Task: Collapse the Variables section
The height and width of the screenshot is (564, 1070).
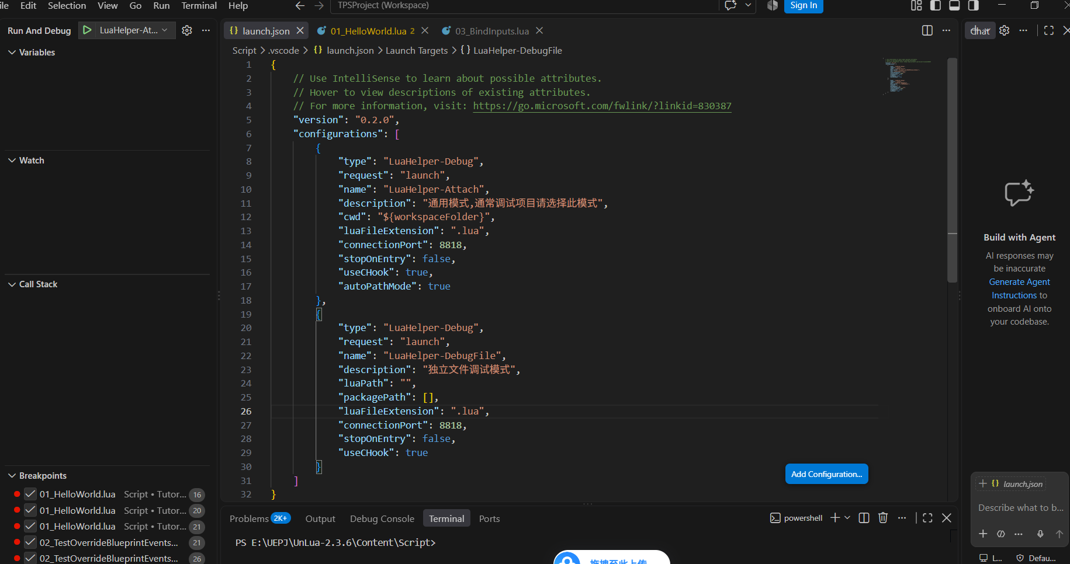Action: [12, 52]
